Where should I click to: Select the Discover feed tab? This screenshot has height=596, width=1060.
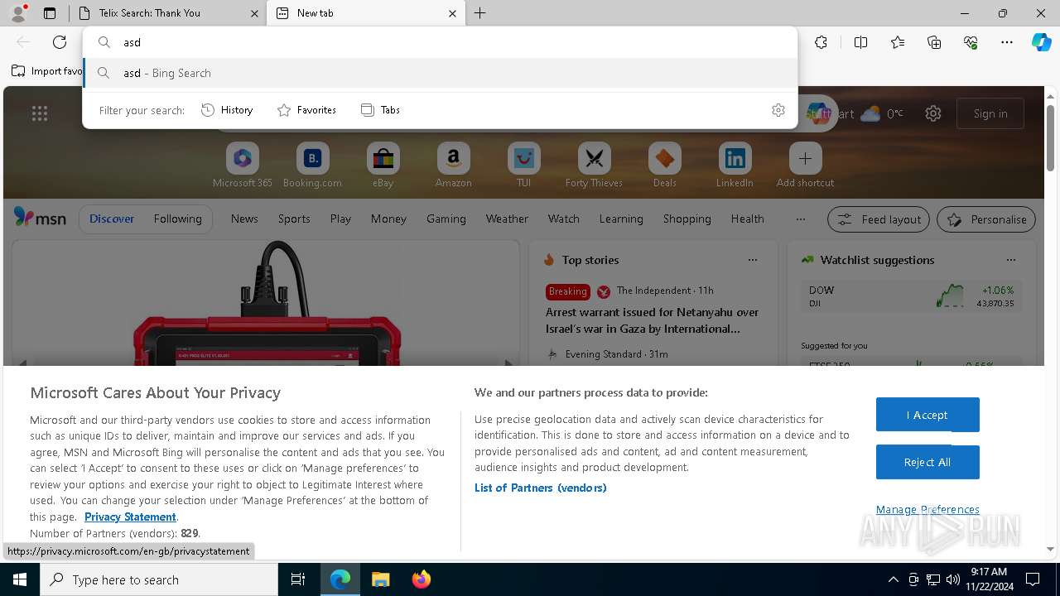pos(112,219)
